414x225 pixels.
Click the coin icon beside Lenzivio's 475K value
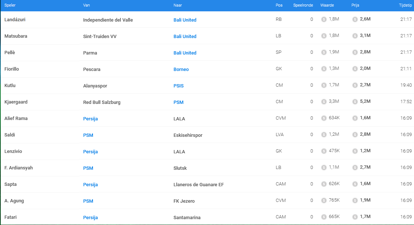coord(324,151)
